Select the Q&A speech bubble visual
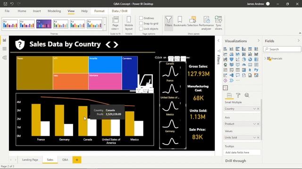 coord(238,75)
